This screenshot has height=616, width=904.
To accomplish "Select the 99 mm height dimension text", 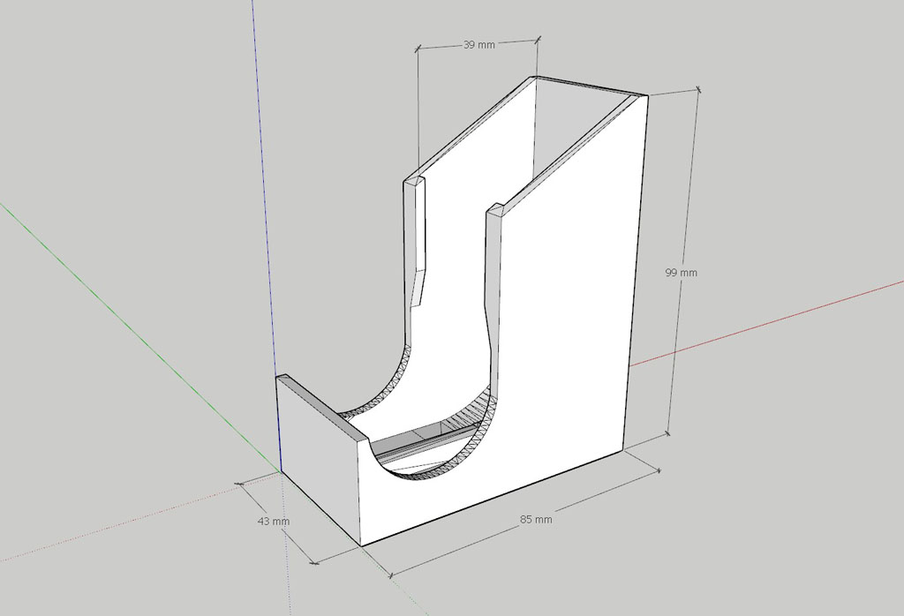I will coord(681,273).
